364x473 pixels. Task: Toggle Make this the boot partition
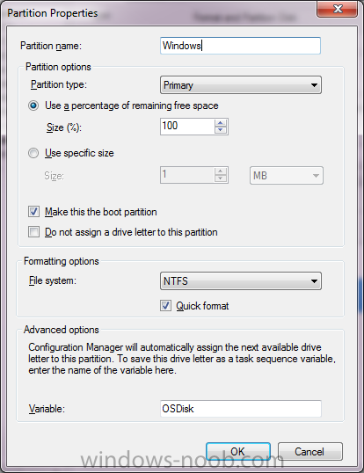tap(33, 212)
